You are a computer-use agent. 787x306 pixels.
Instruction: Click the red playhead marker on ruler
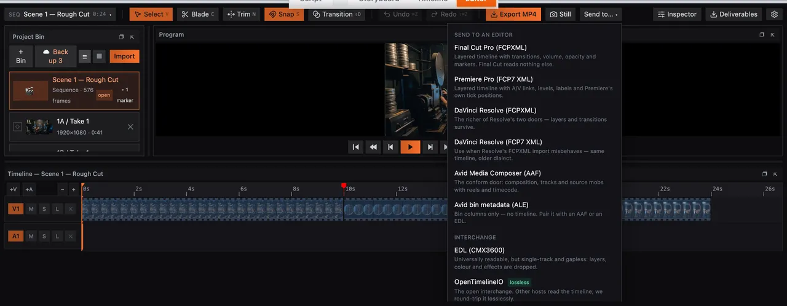point(344,186)
